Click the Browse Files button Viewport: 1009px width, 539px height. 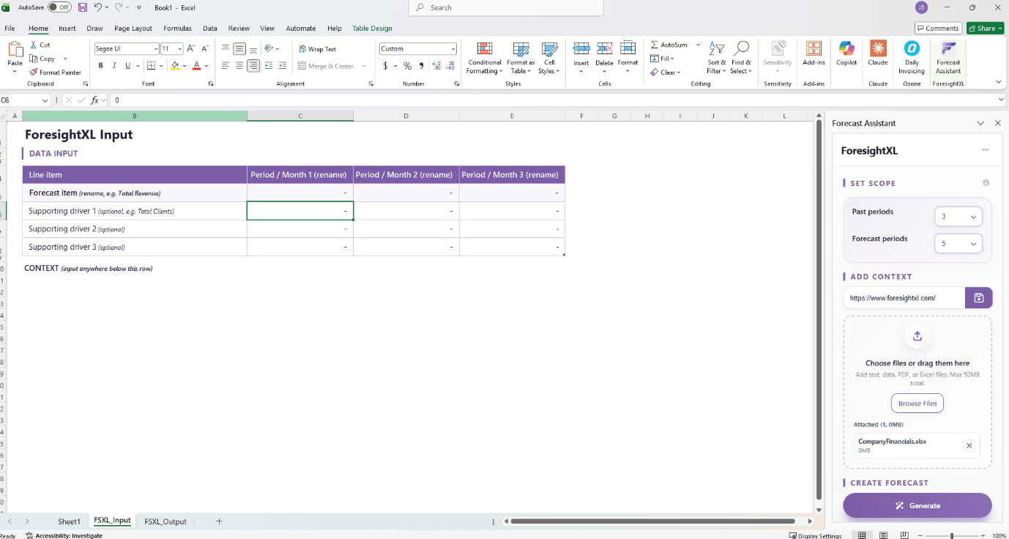(x=917, y=403)
